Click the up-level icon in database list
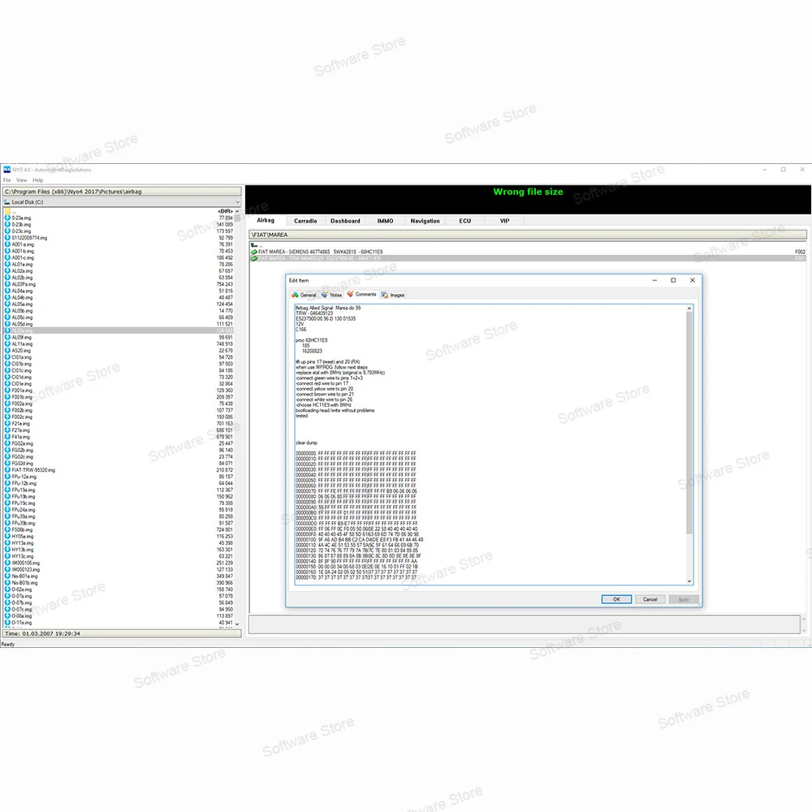The width and height of the screenshot is (812, 812). (253, 245)
